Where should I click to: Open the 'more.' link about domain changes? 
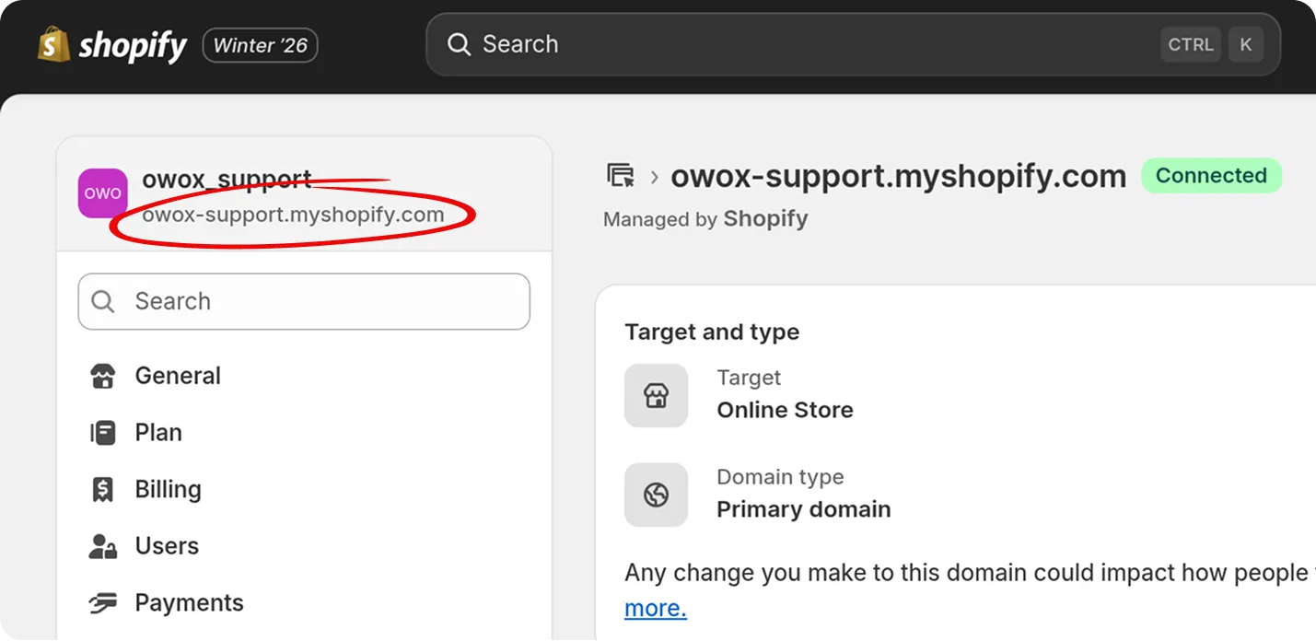tap(655, 608)
